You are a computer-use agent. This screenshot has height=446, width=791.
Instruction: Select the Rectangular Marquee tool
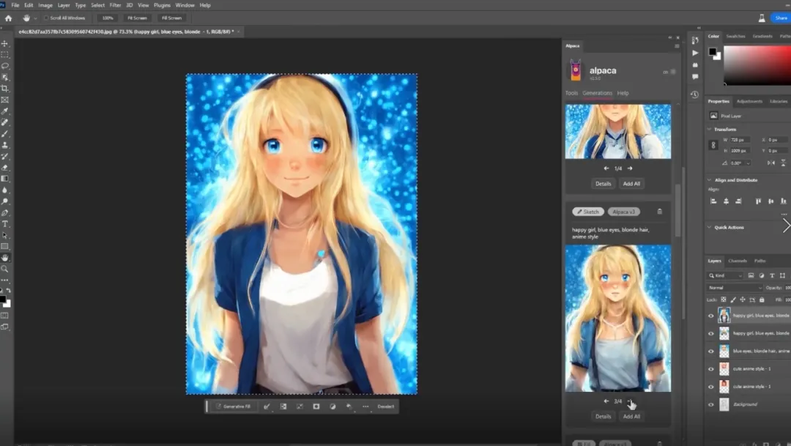(5, 54)
